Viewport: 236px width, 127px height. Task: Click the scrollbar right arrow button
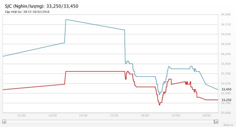click(x=216, y=121)
